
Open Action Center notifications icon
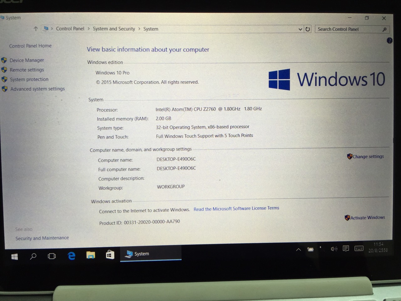(x=346, y=249)
